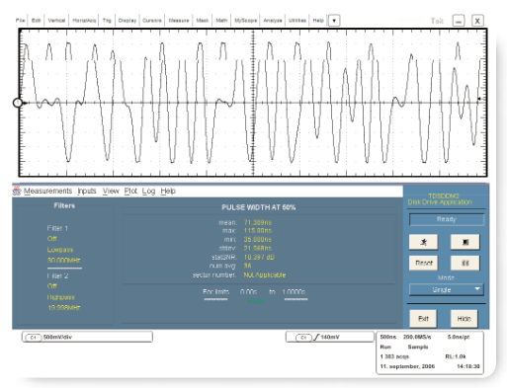Open the Cursors menu
Viewport: 507px width, 388px height.
tap(152, 21)
